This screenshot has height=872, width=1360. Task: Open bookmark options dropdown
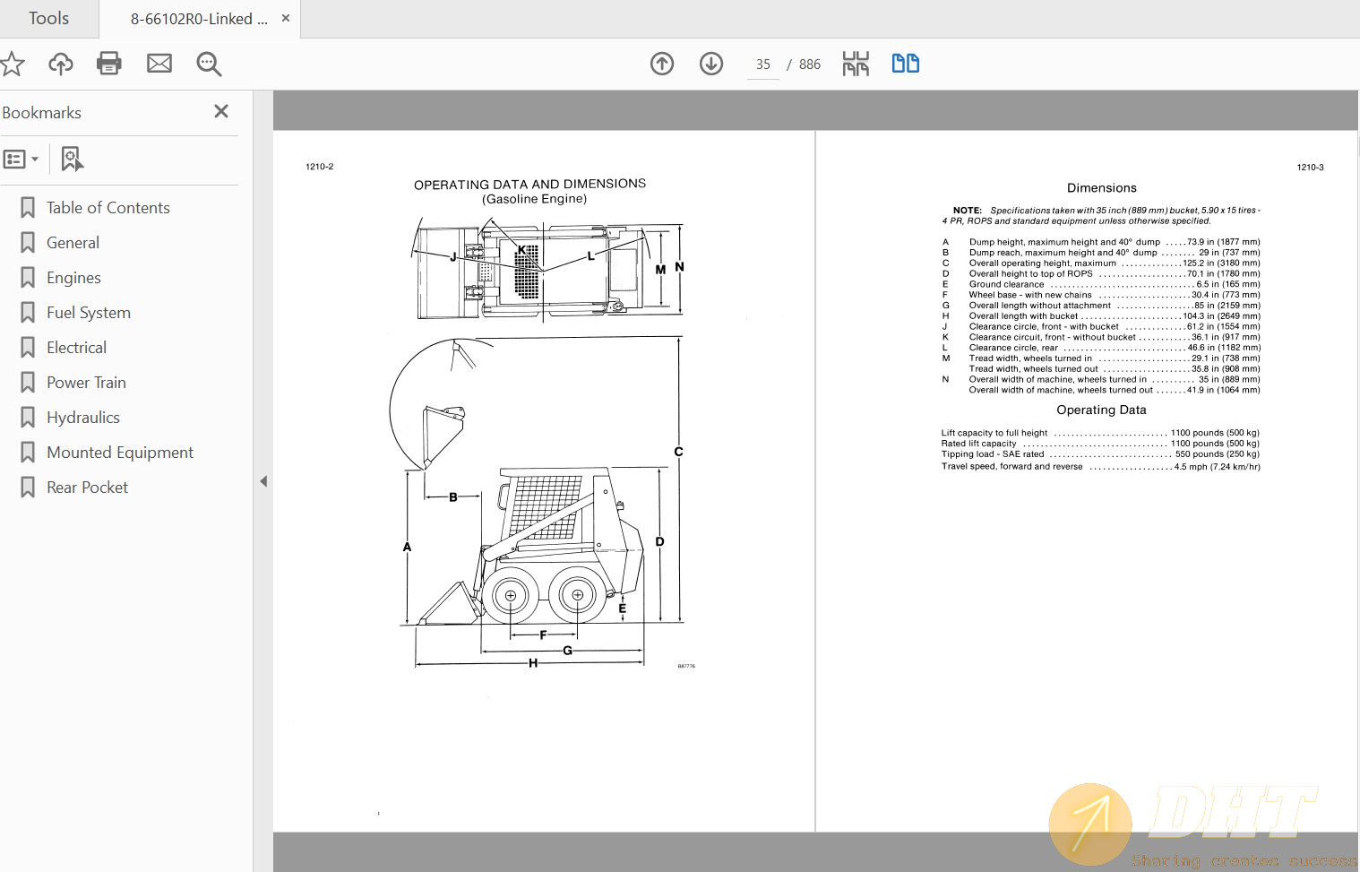coord(35,158)
